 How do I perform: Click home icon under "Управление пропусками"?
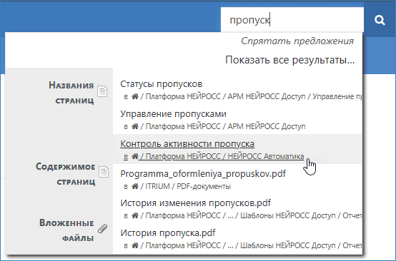pyautogui.click(x=135, y=126)
